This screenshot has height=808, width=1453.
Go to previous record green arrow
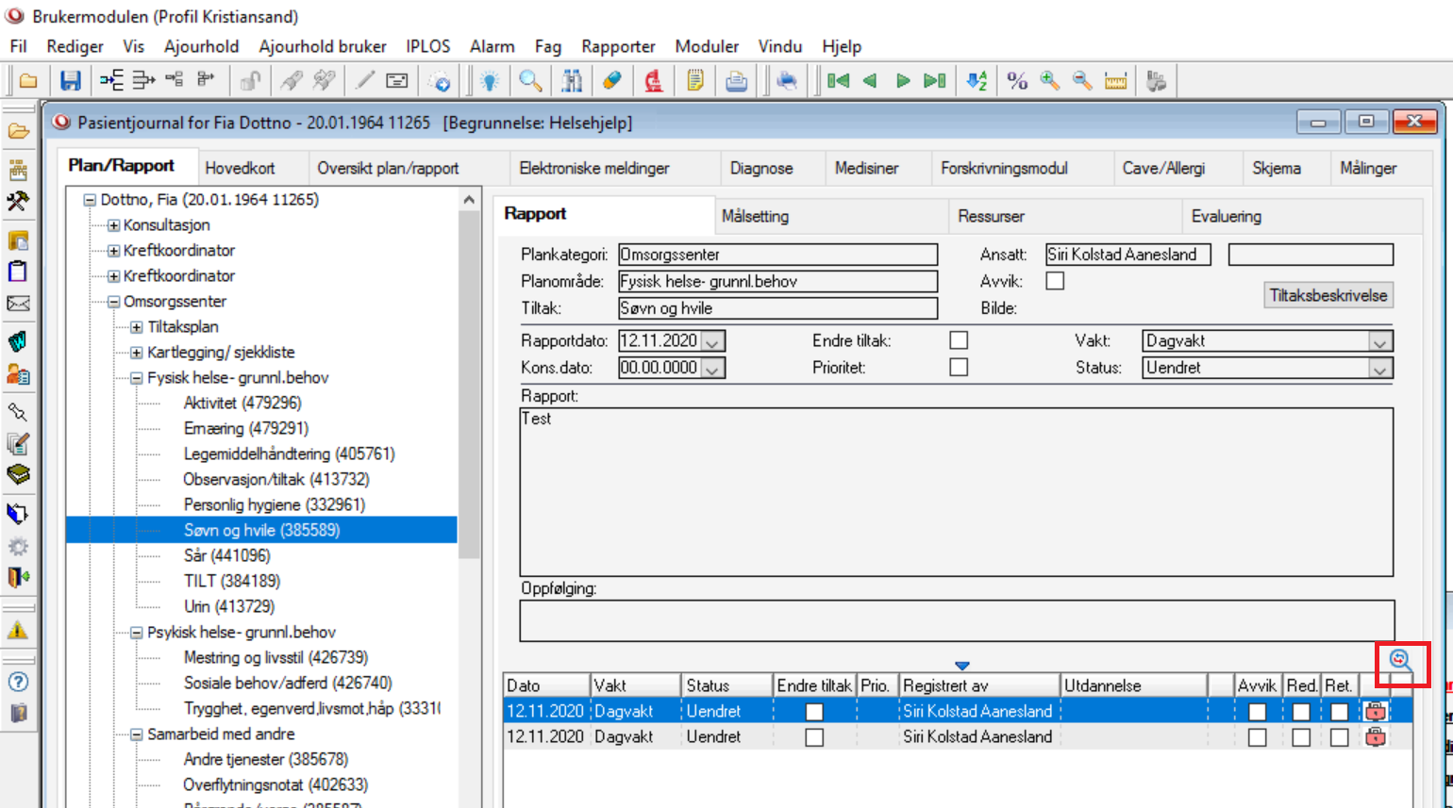[x=870, y=81]
